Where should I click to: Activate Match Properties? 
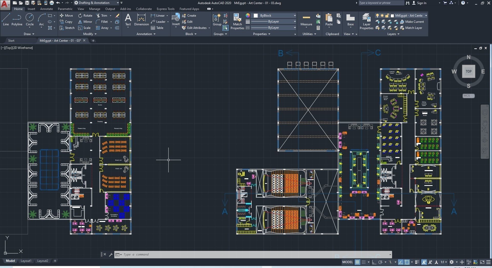click(237, 21)
